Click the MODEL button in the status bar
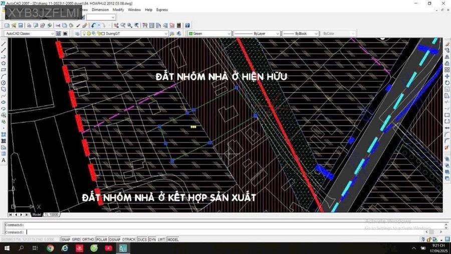This screenshot has width=451, height=254. pos(173,239)
